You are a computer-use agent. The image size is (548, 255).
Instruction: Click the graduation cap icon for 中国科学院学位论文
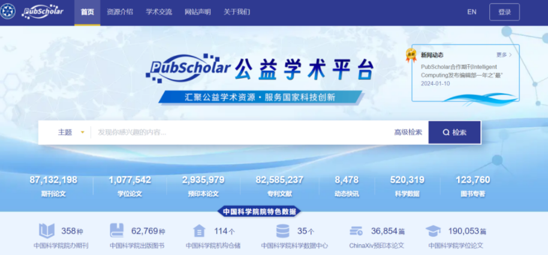coord(433,231)
